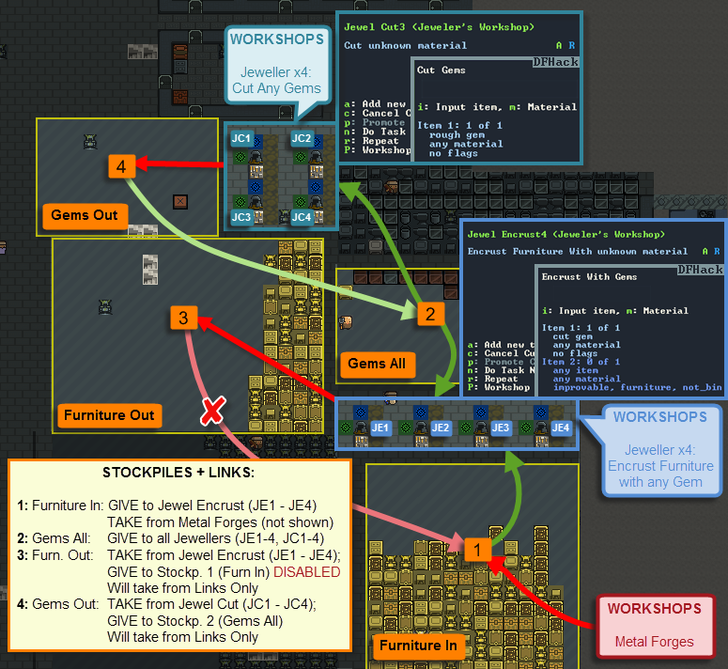Select the armor stand item in Gems Out stockpile
The width and height of the screenshot is (728, 669).
[x=90, y=141]
